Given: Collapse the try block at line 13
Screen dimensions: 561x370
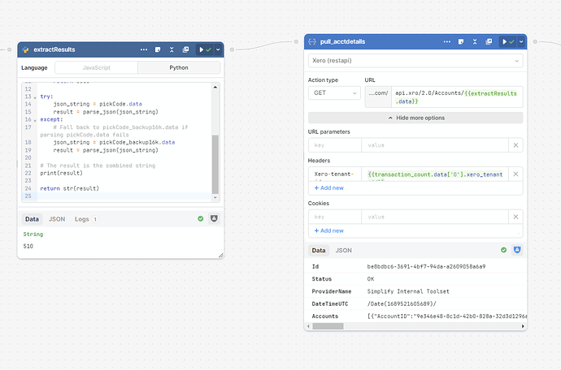Looking at the screenshot, I should click(x=35, y=97).
